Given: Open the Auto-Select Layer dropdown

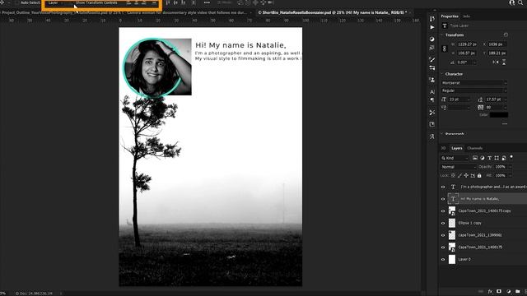Looking at the screenshot, I should click(x=55, y=2).
